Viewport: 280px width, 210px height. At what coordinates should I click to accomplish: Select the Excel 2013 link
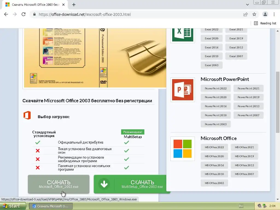click(x=236, y=47)
